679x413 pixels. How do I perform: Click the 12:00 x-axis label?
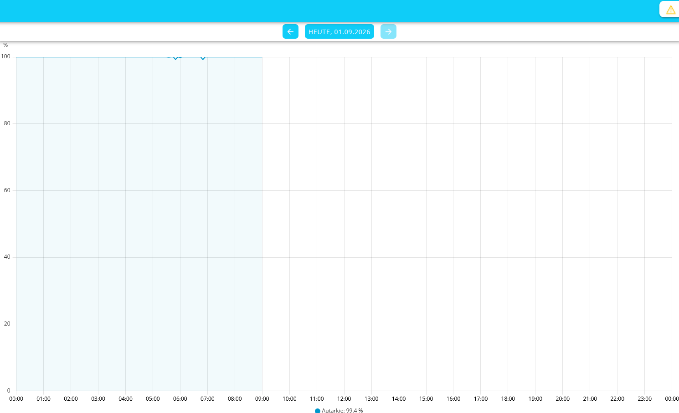point(344,399)
